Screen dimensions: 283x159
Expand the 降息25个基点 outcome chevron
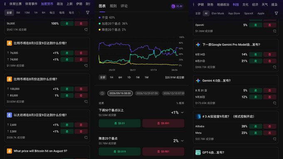click(x=182, y=141)
